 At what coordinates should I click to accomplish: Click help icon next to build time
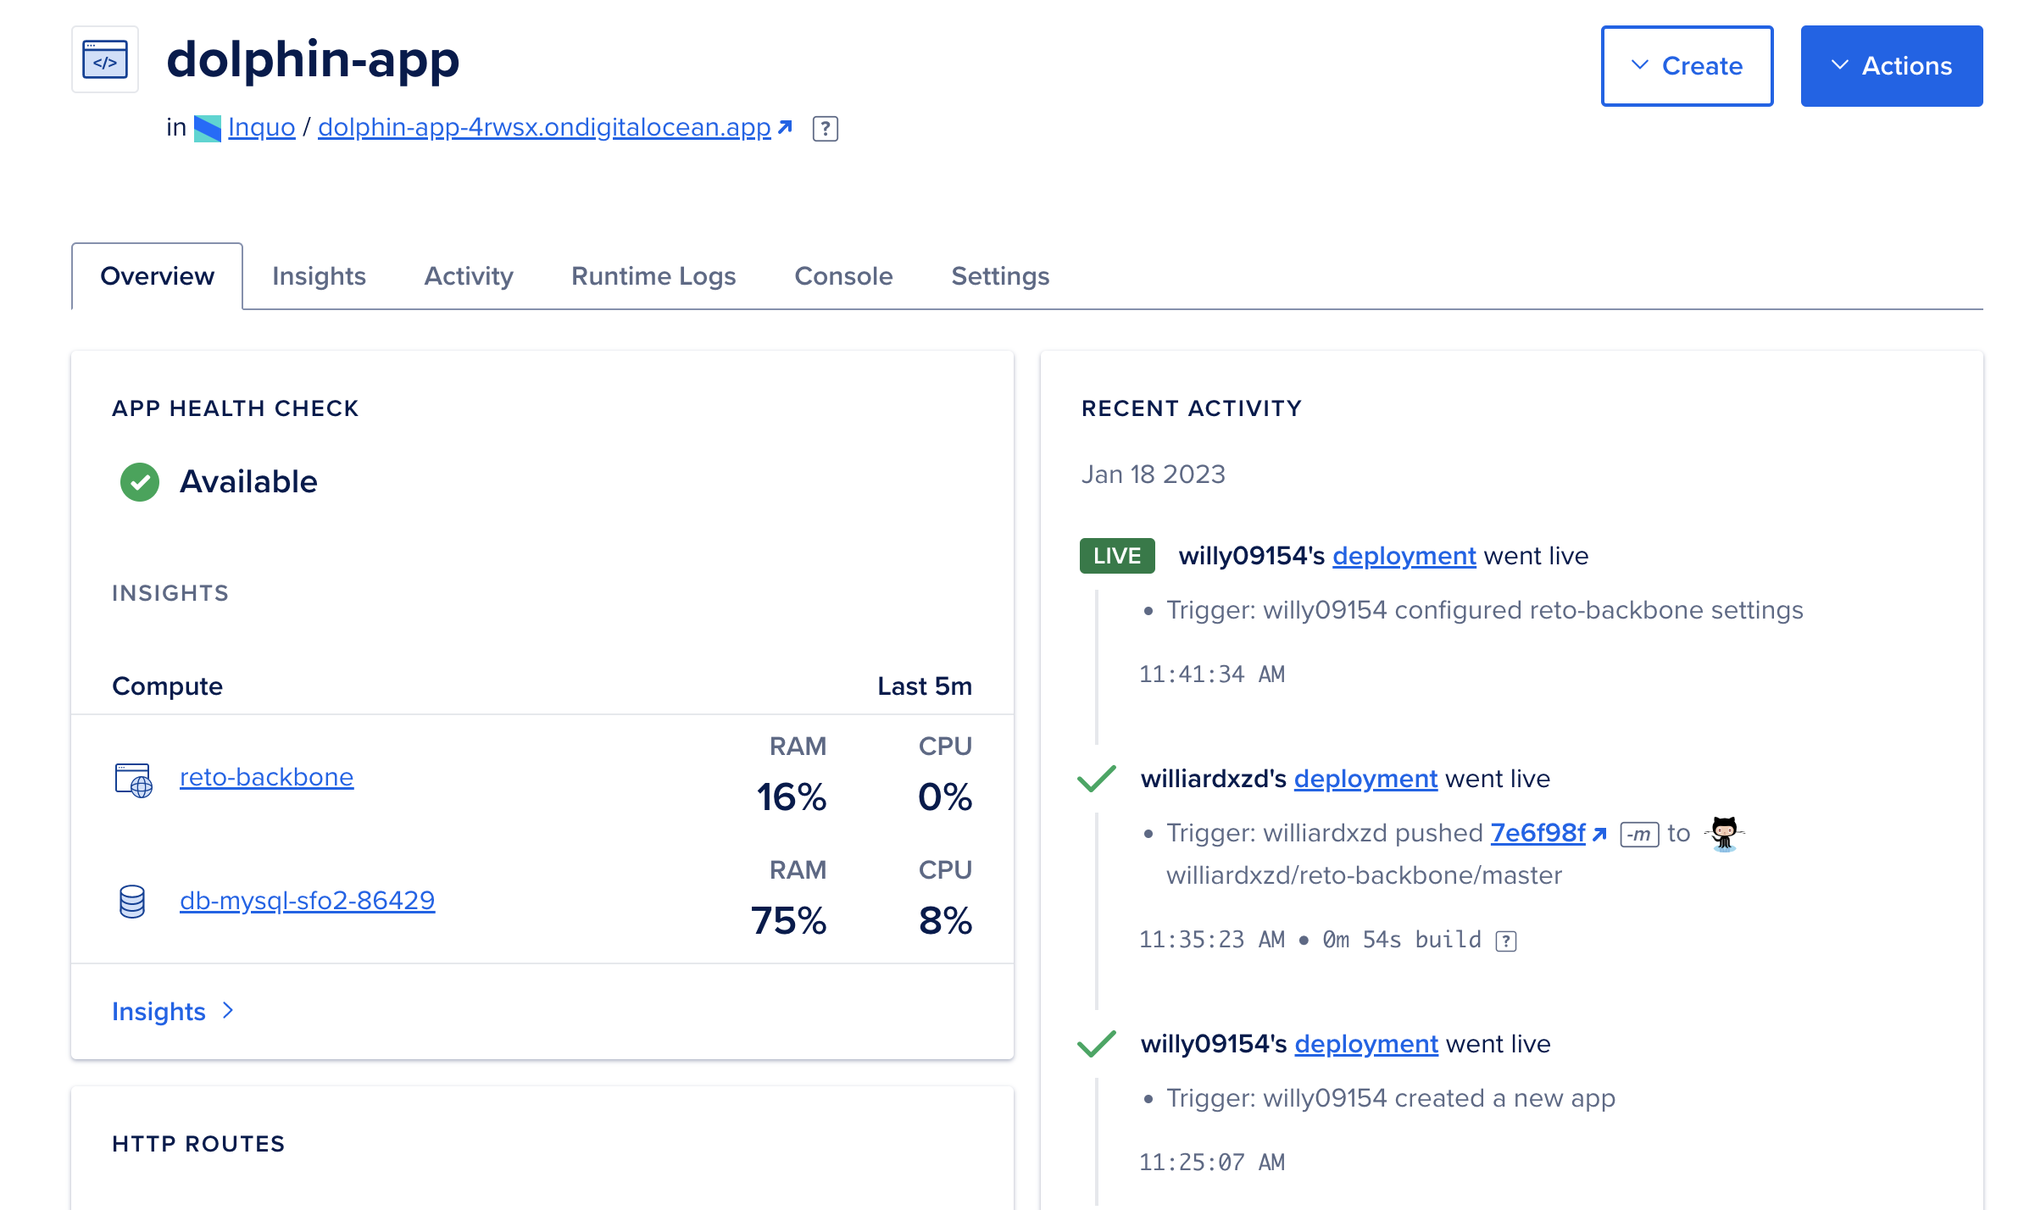coord(1506,941)
